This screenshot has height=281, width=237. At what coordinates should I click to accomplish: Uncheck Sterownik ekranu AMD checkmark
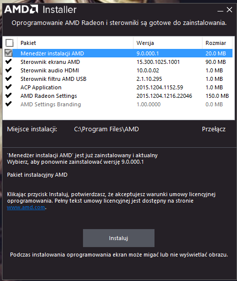click(x=8, y=61)
